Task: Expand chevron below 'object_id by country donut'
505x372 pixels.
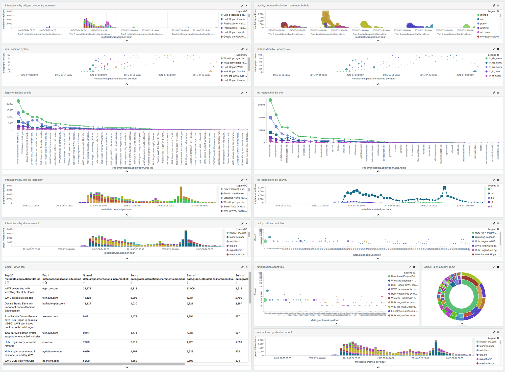Action: click(x=462, y=324)
